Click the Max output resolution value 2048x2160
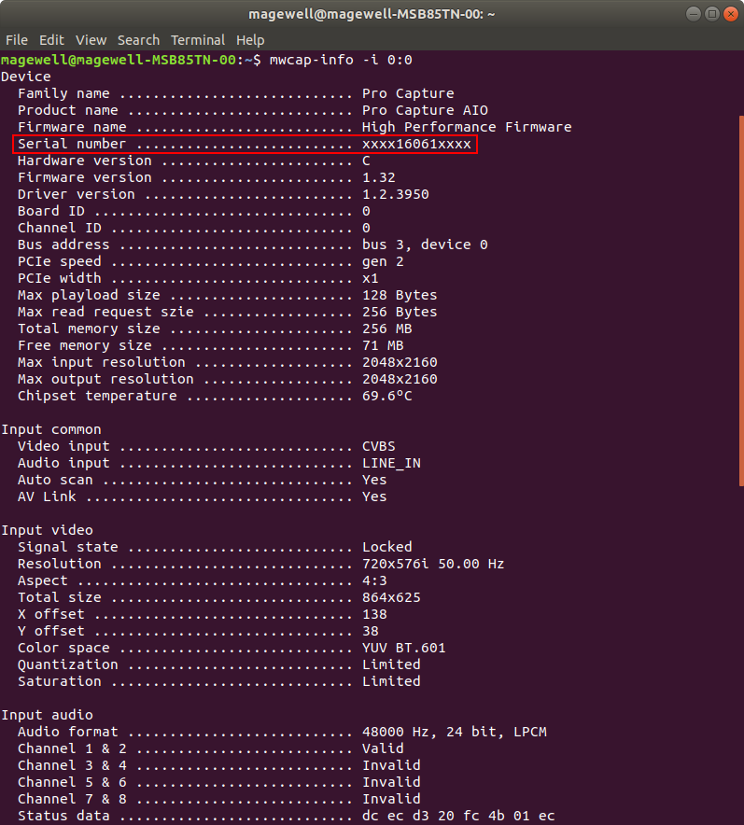Viewport: 744px width, 825px height. (400, 380)
